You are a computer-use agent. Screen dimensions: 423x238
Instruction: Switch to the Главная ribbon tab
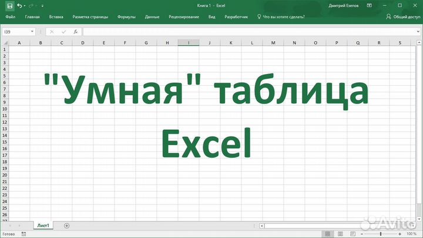coord(32,16)
